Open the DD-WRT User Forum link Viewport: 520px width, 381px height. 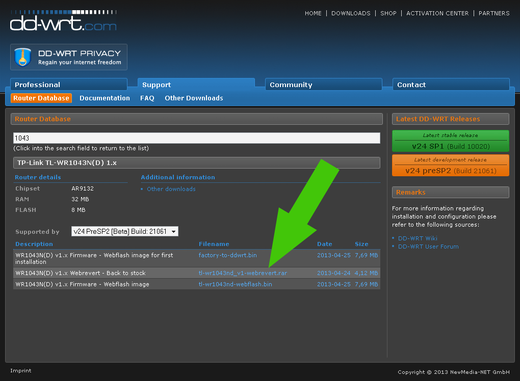[428, 247]
